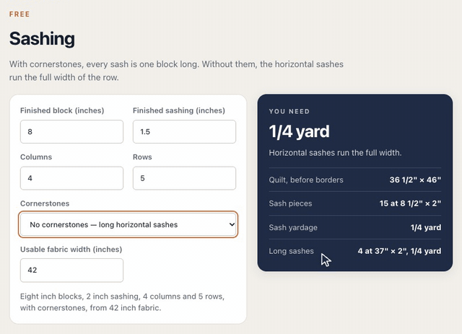Image resolution: width=462 pixels, height=334 pixels.
Task: Click the 'FREE' label above the title
Action: point(19,14)
